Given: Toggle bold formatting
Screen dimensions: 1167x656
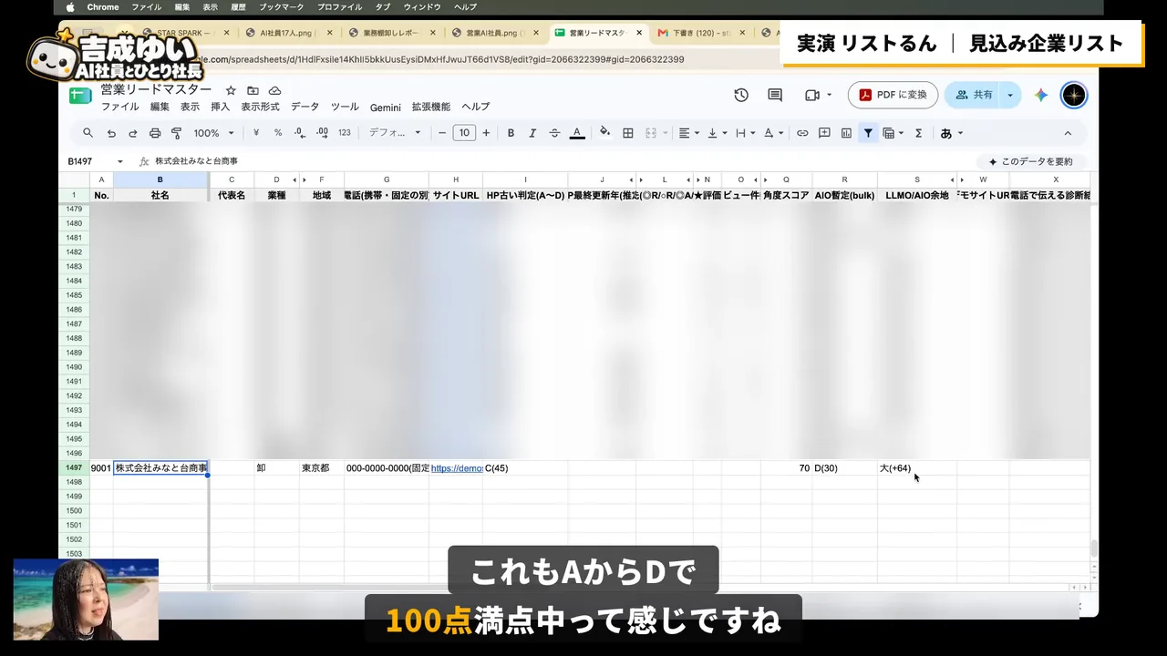Looking at the screenshot, I should coord(511,133).
